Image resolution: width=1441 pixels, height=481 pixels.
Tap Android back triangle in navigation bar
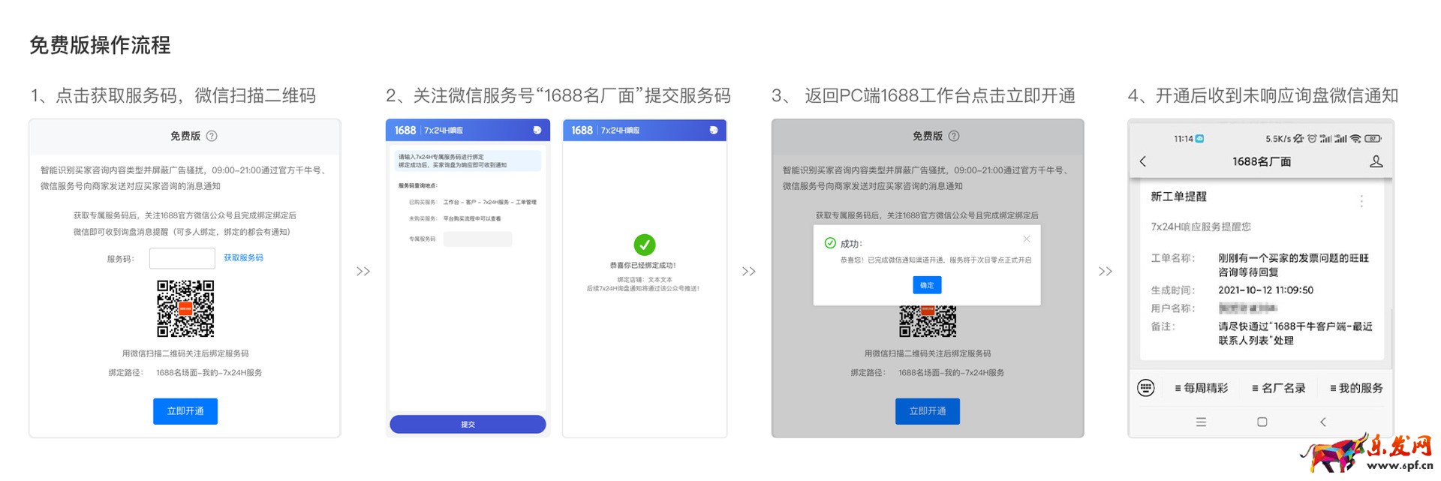click(1323, 422)
